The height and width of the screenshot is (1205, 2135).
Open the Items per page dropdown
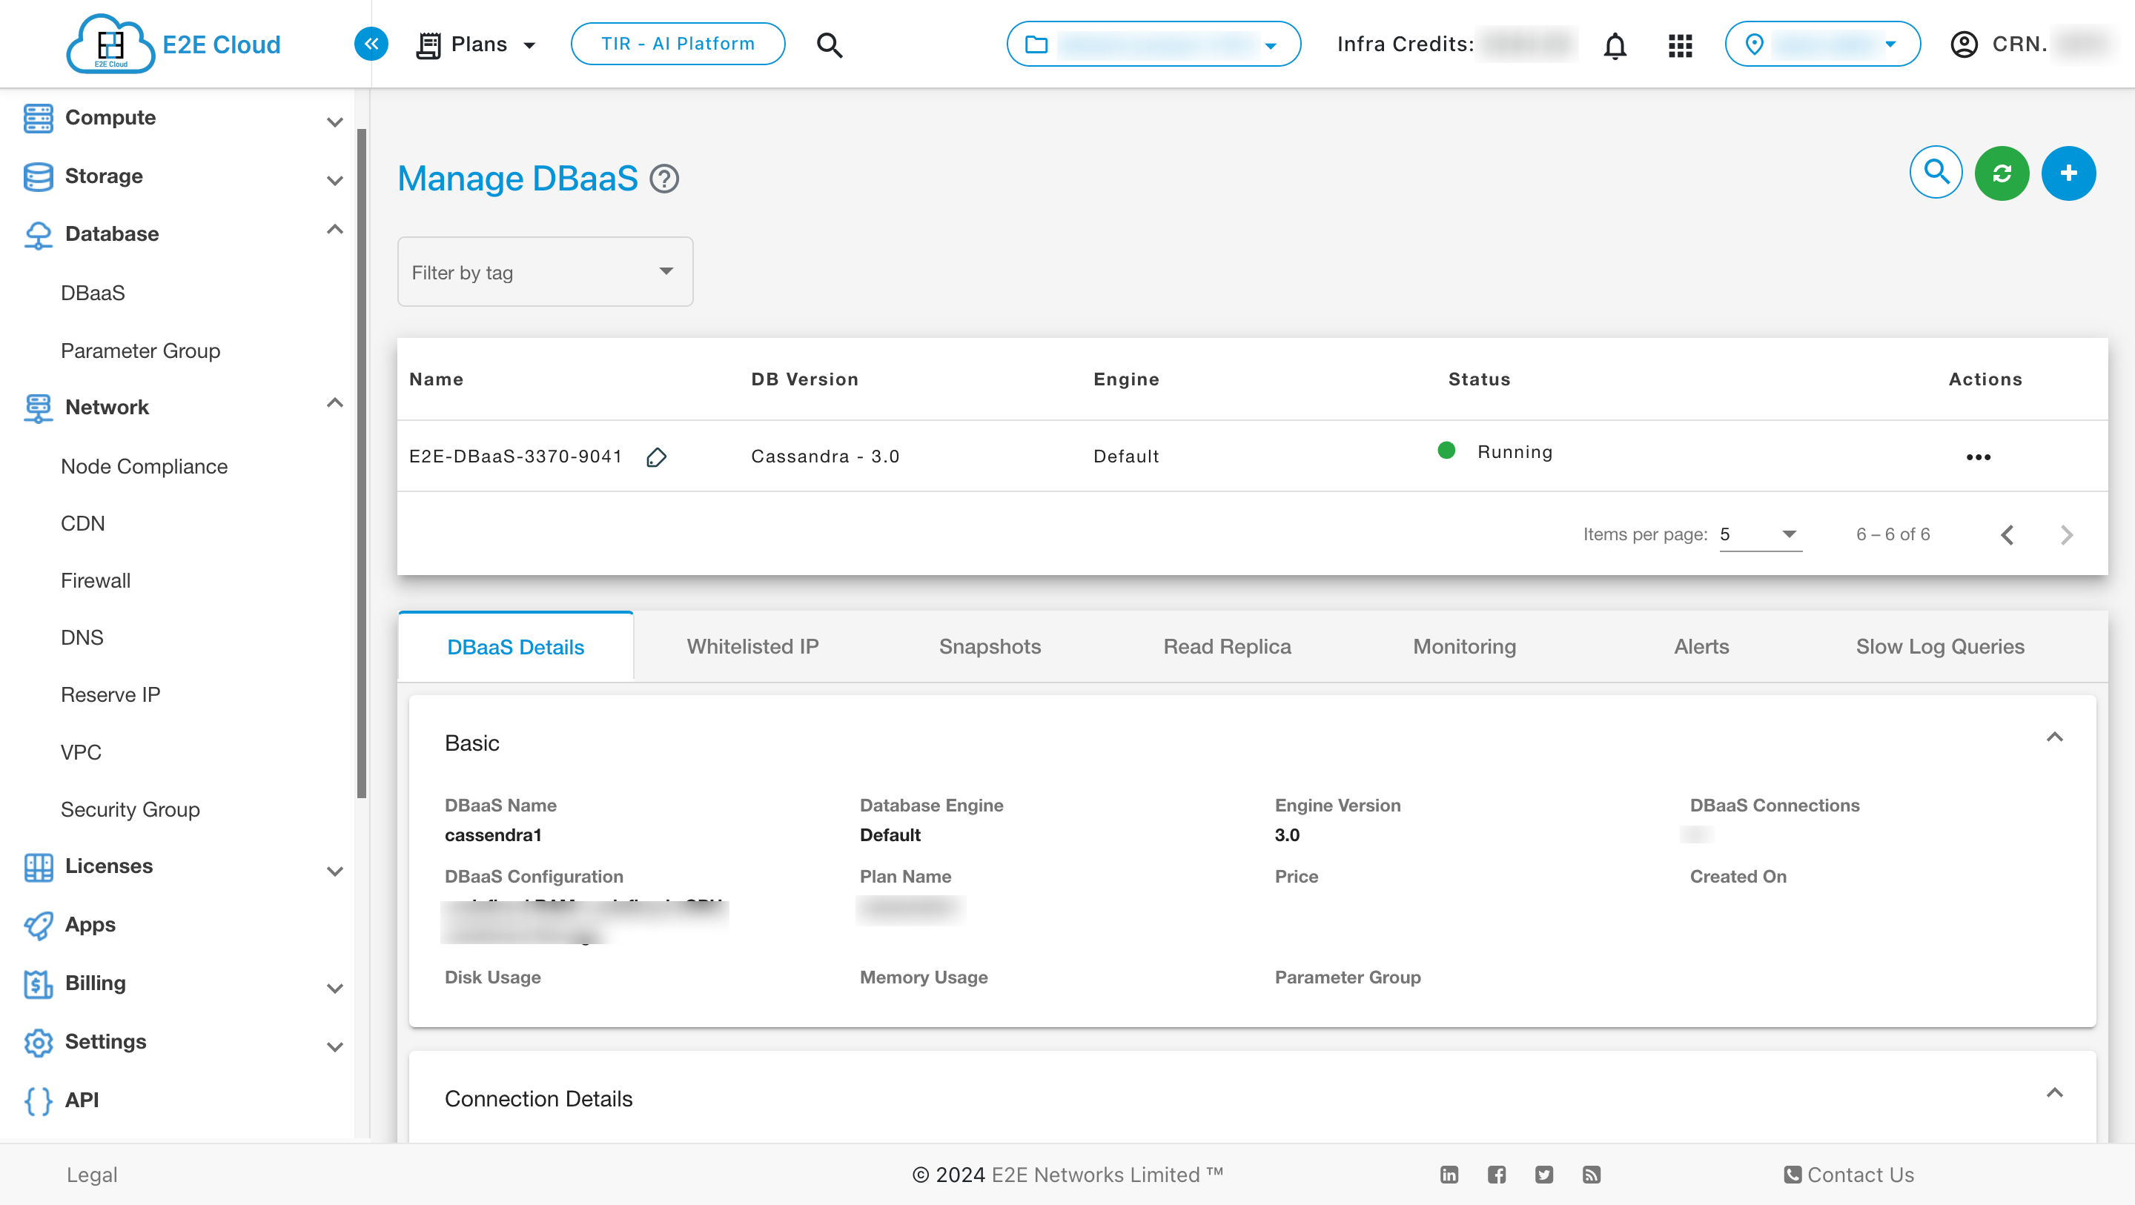pyautogui.click(x=1760, y=534)
